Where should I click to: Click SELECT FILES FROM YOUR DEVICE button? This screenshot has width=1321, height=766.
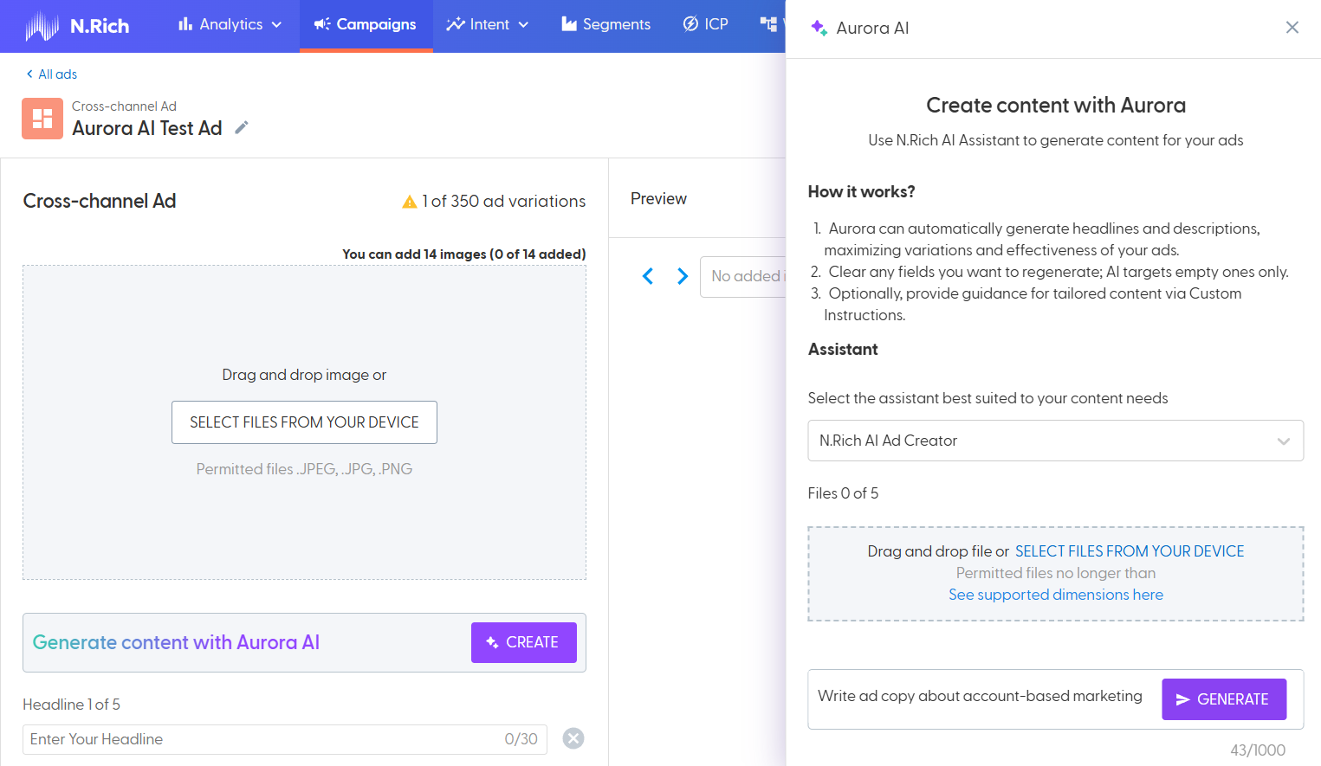pos(304,422)
